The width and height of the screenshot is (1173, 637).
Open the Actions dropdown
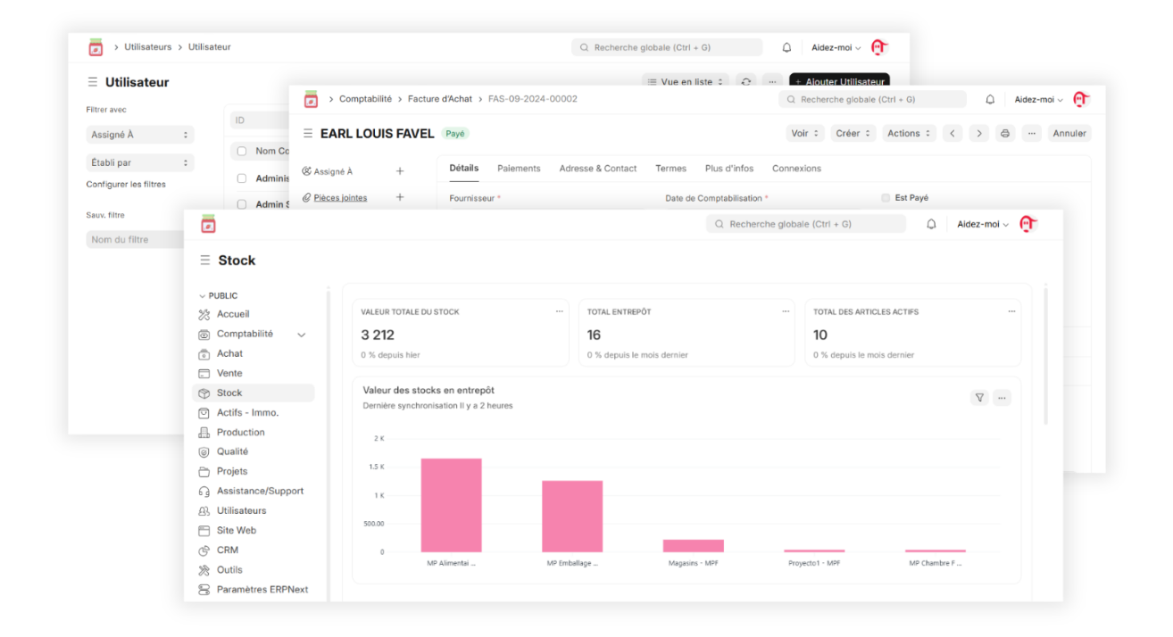click(909, 133)
